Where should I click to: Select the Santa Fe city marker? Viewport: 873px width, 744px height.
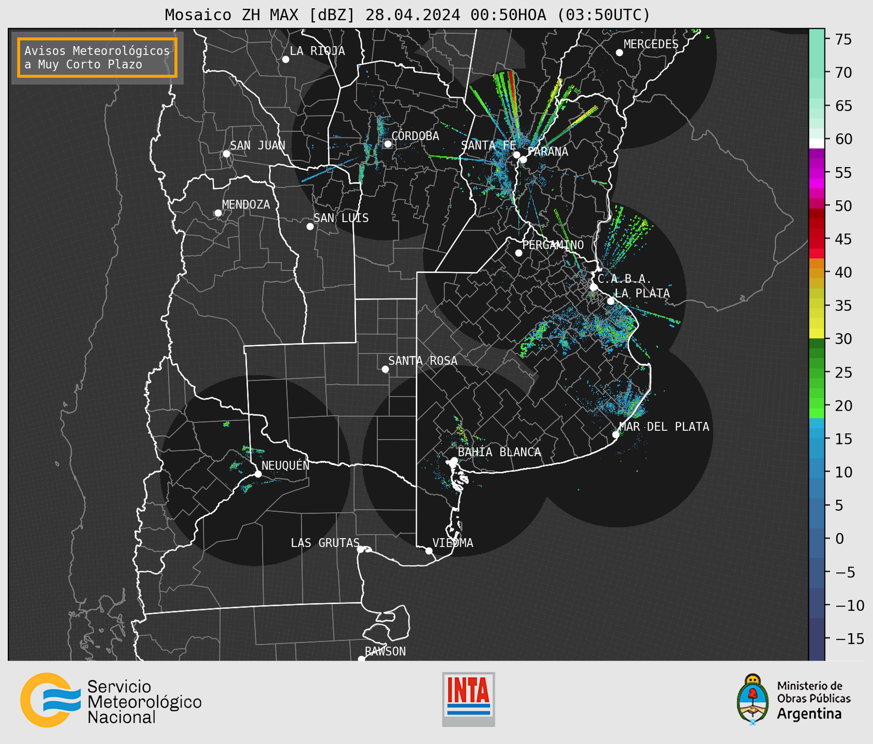tap(516, 155)
